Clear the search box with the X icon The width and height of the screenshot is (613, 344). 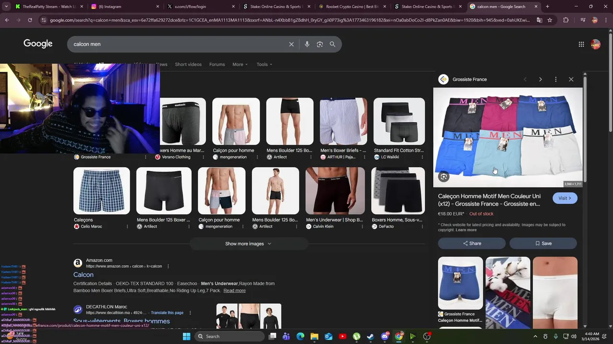coord(291,44)
